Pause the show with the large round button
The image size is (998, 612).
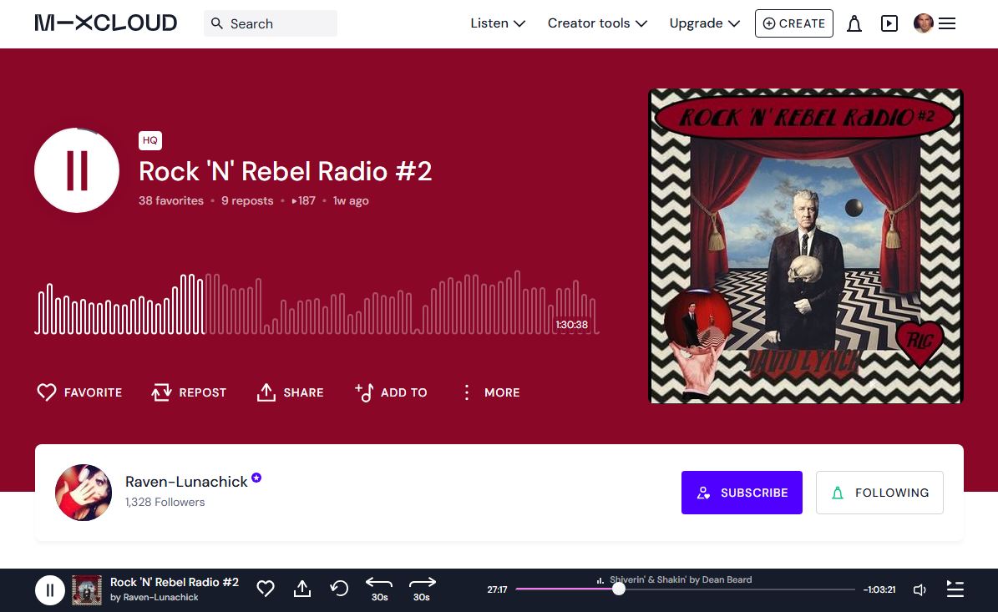point(77,170)
